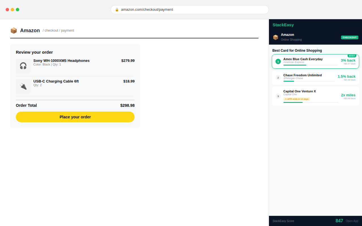Click the Capital One Venture progress bar
Screen dimensions: 362x226
(x=311, y=102)
